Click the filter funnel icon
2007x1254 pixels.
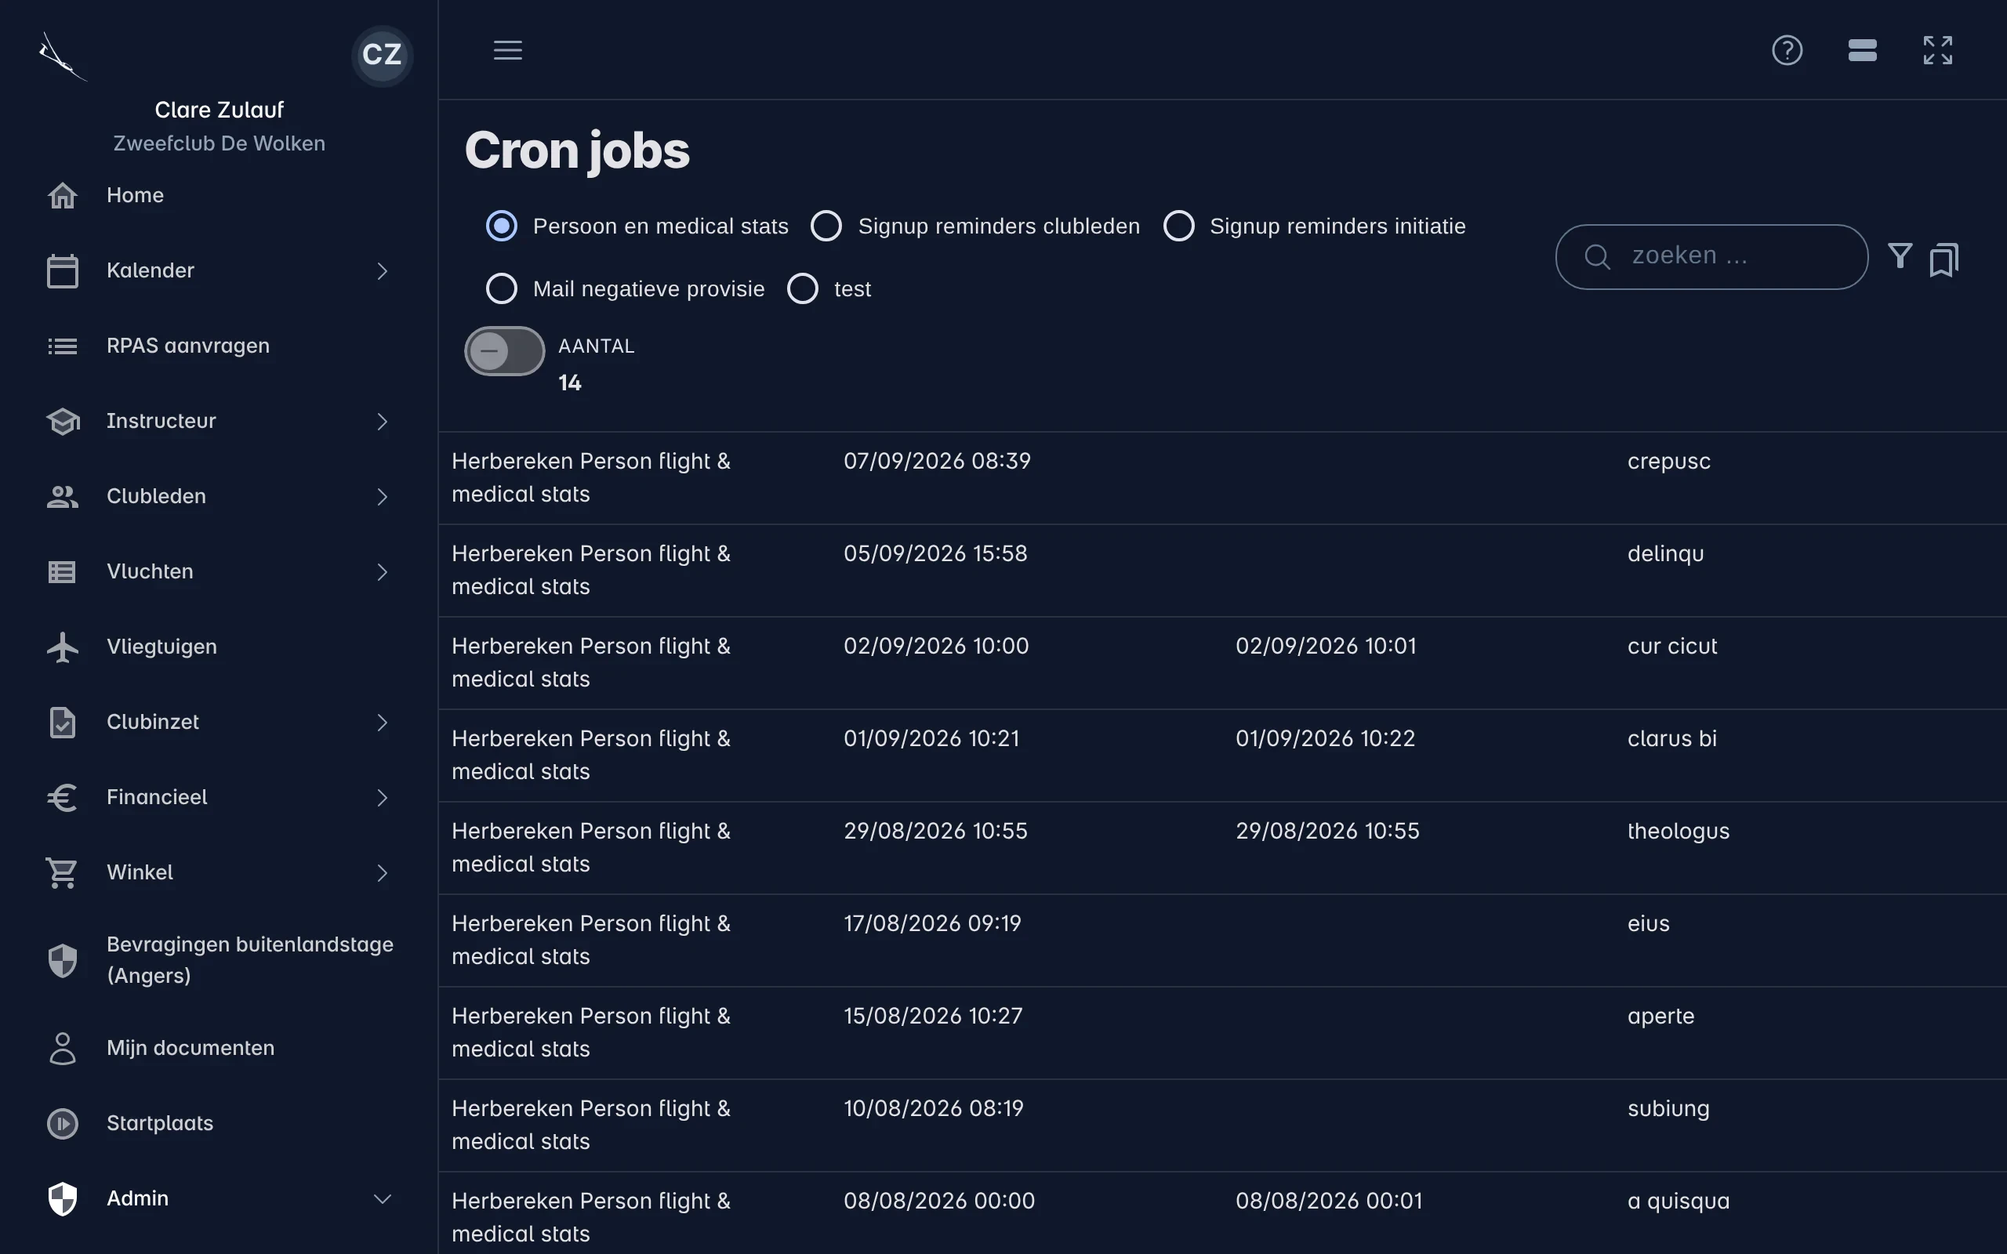click(x=1899, y=256)
